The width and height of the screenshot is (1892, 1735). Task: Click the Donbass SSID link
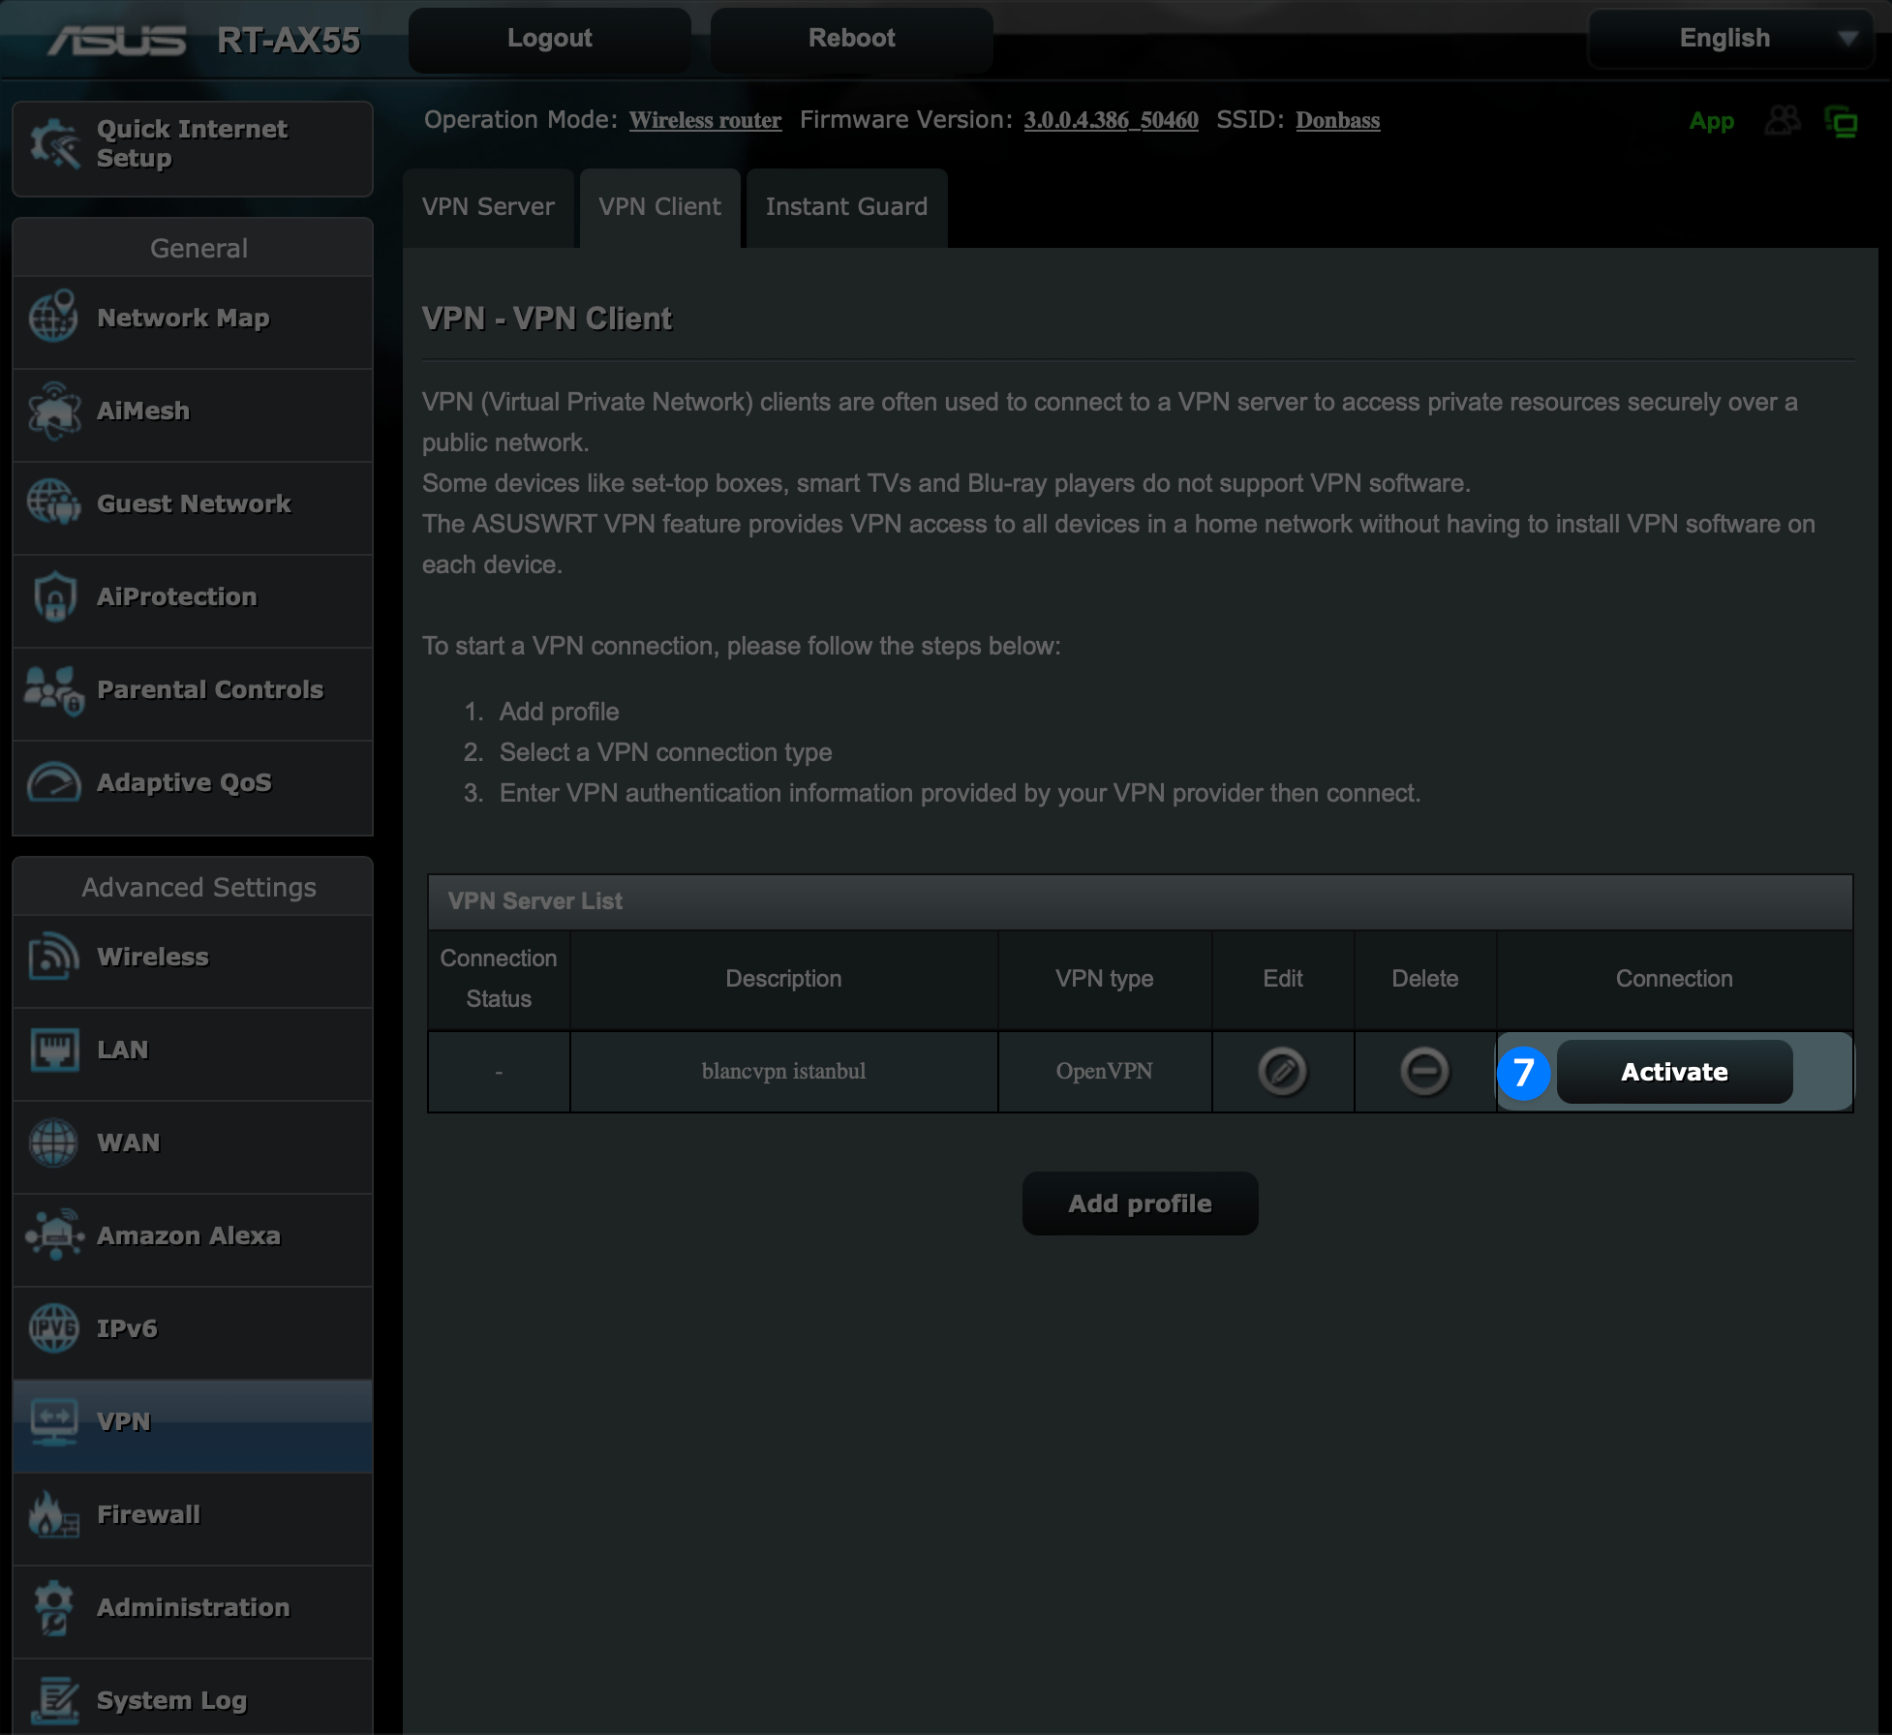pyautogui.click(x=1337, y=120)
